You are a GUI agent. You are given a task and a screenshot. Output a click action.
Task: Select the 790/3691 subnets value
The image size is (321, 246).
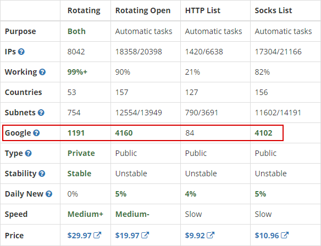[202, 113]
